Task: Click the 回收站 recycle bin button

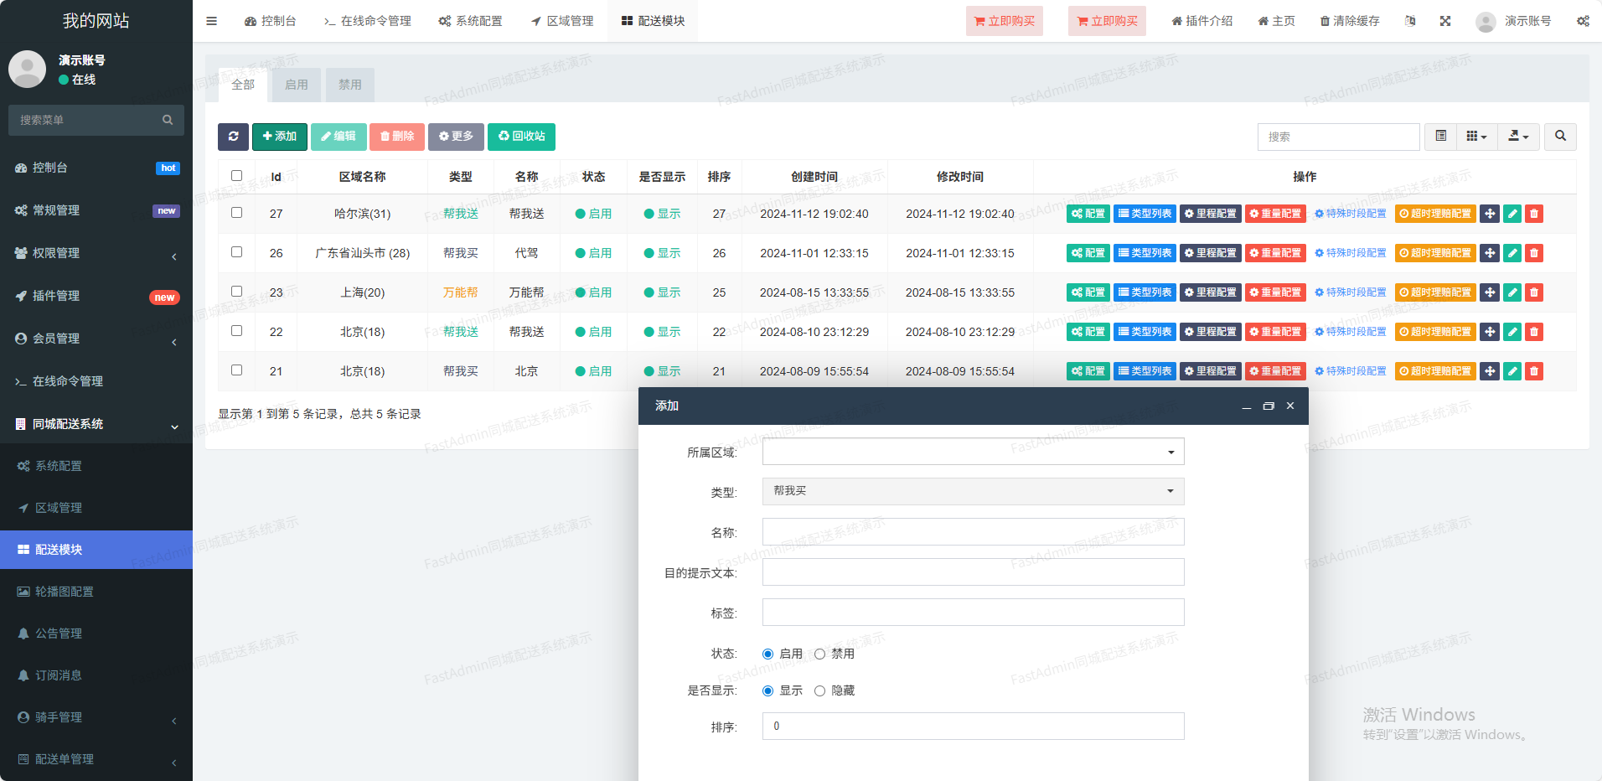Action: 521,137
